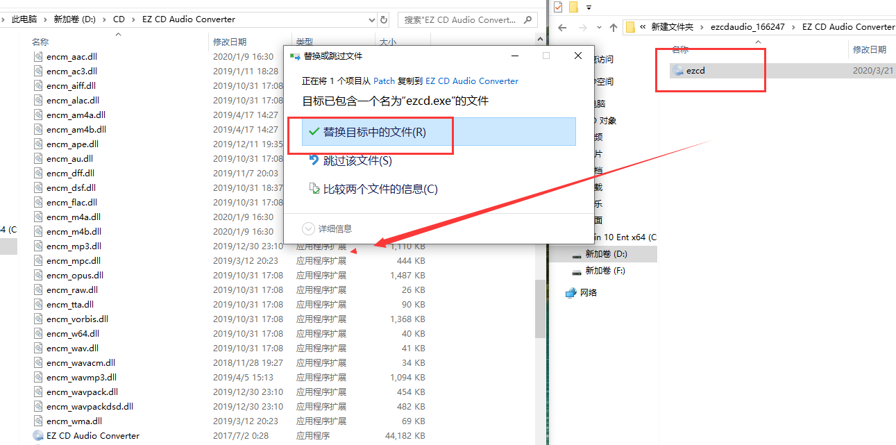Select the encm_opus.dll file icon
896x445 pixels.
click(38, 275)
